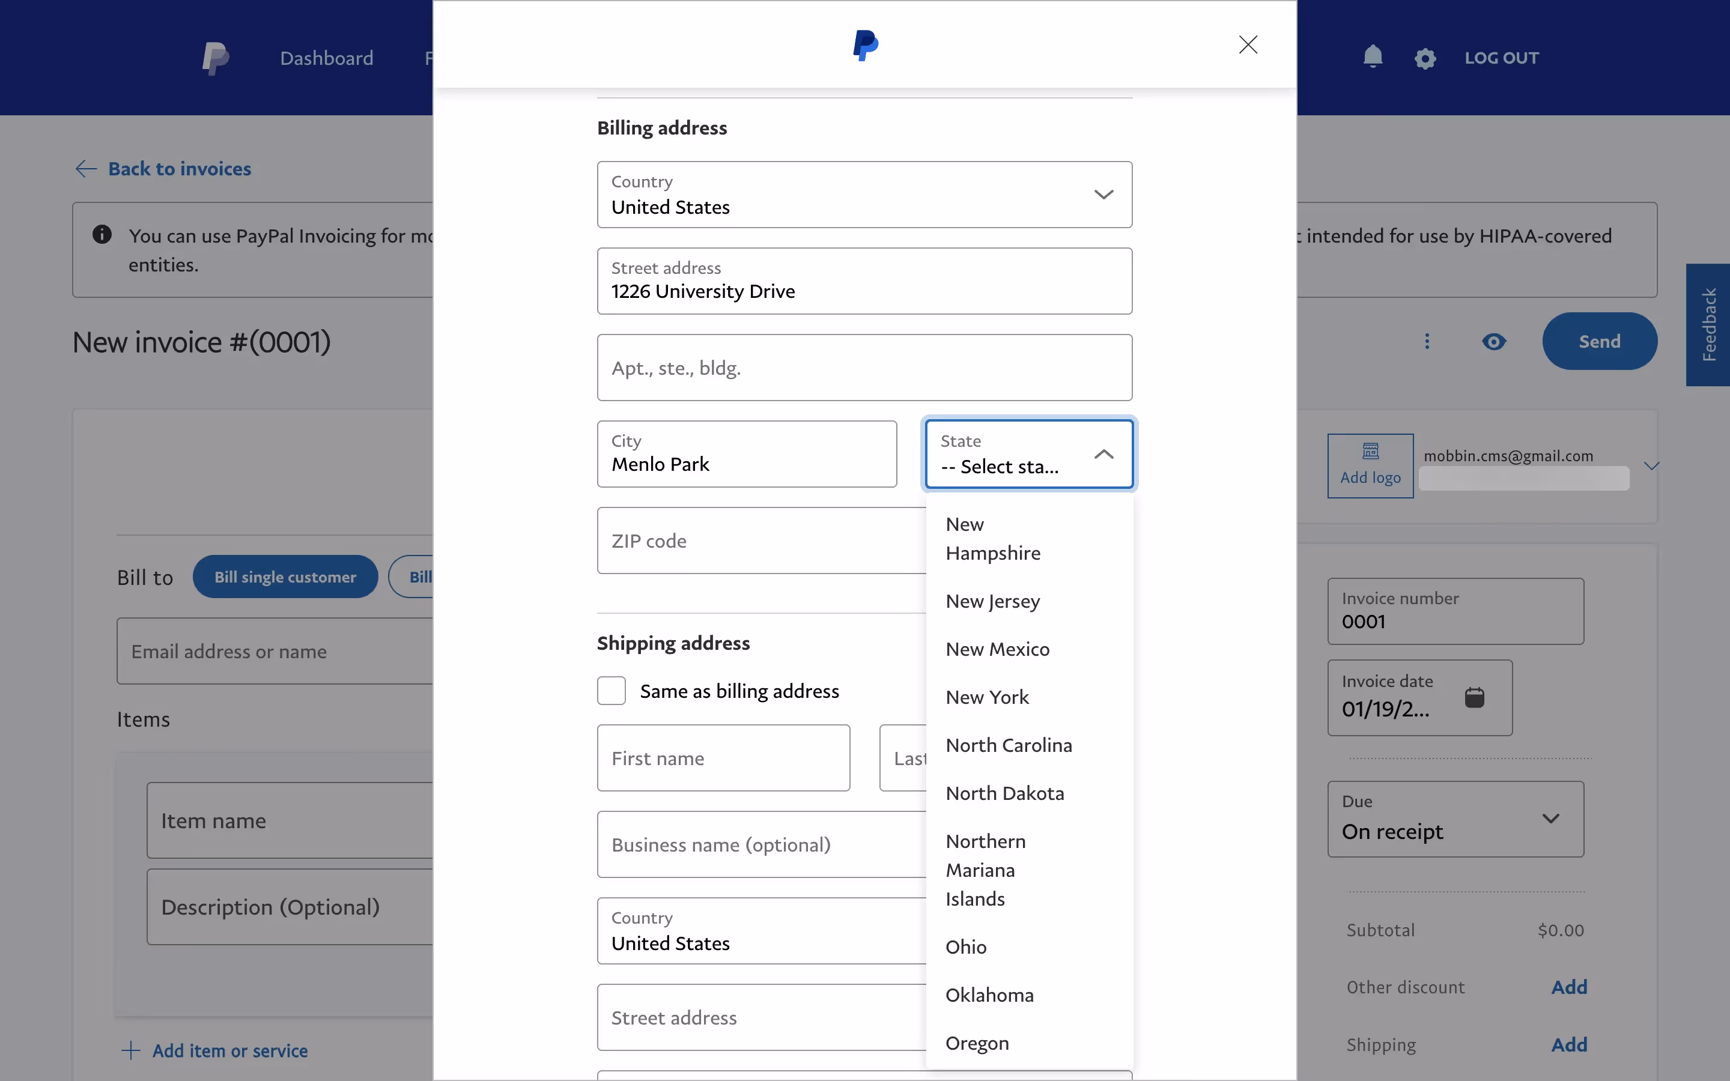Check Same as billing address
Viewport: 1730px width, 1081px height.
coord(612,691)
